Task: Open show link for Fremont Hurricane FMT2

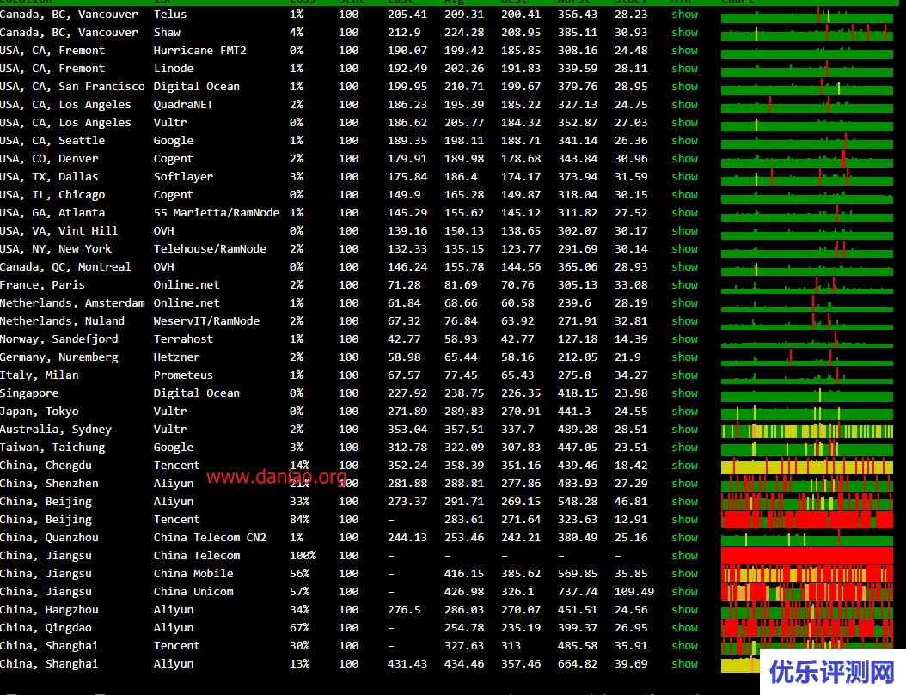Action: 685,50
